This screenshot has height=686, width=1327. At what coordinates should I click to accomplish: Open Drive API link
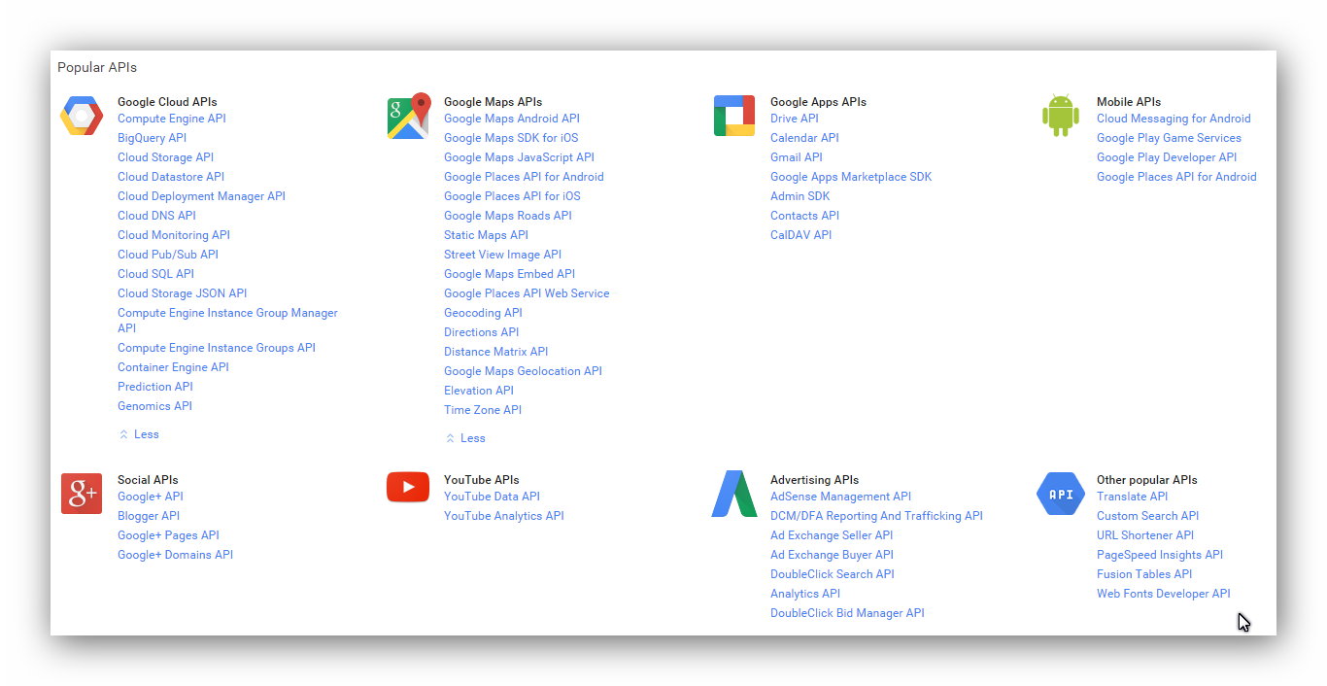(795, 119)
